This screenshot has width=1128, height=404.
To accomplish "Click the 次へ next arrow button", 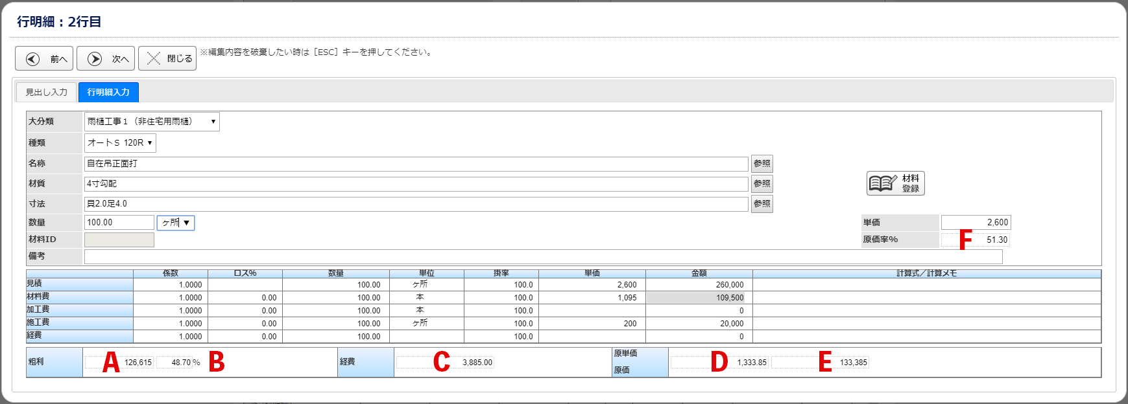I will (x=106, y=59).
